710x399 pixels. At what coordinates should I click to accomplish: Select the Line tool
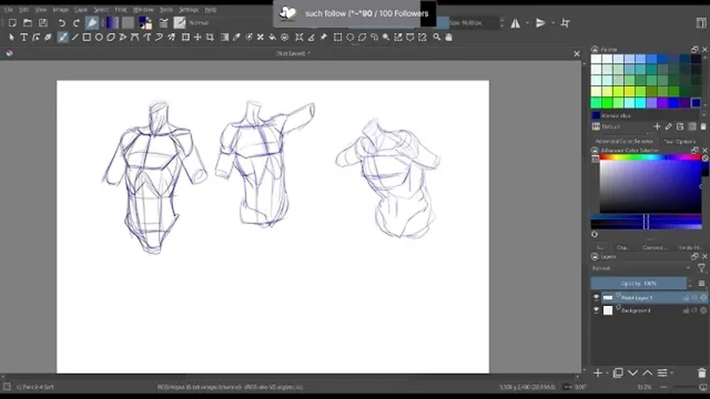click(75, 37)
